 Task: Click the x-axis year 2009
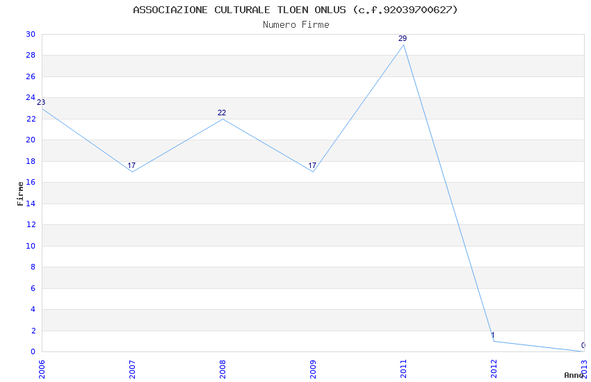click(313, 369)
